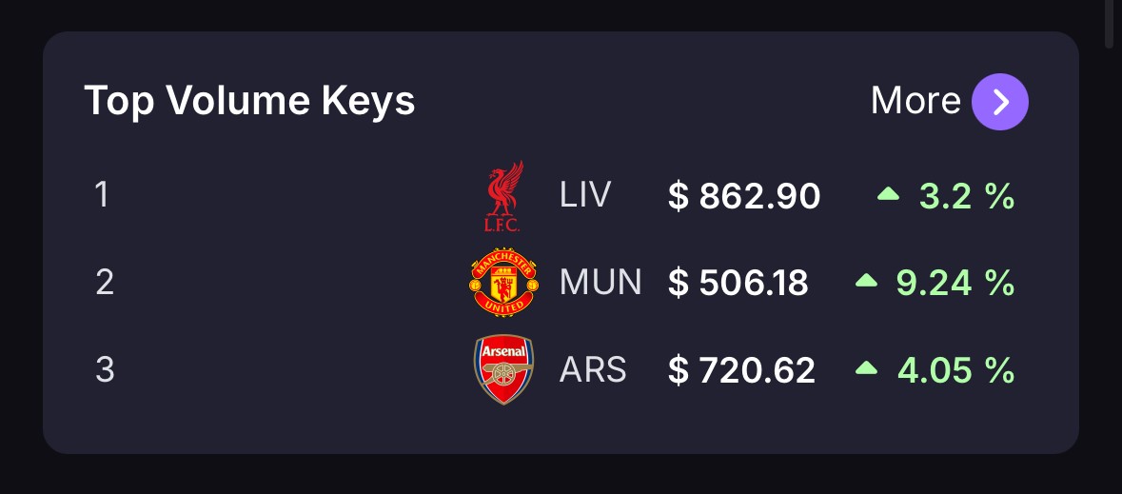This screenshot has width=1122, height=494.
Task: Click the $ 862.90 price for LIV
Action: pos(744,196)
